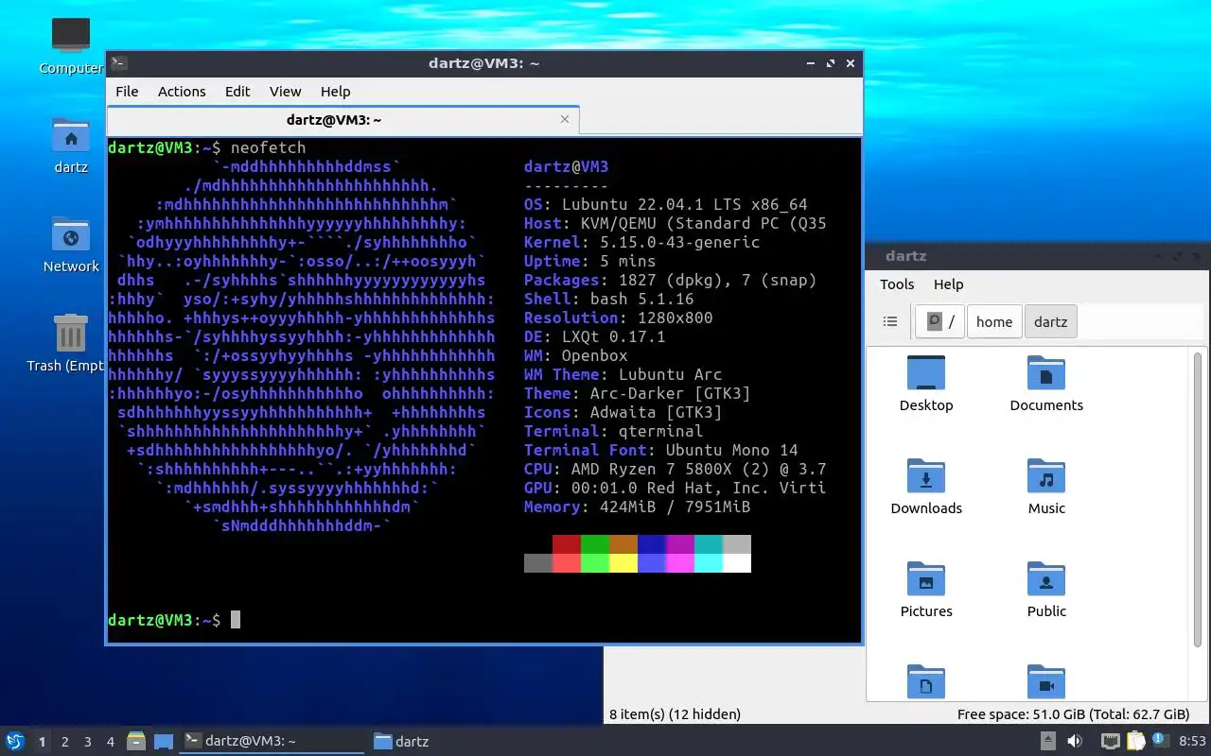Click the network connection tray icon
Screen dimensions: 1211x756
(1111, 742)
